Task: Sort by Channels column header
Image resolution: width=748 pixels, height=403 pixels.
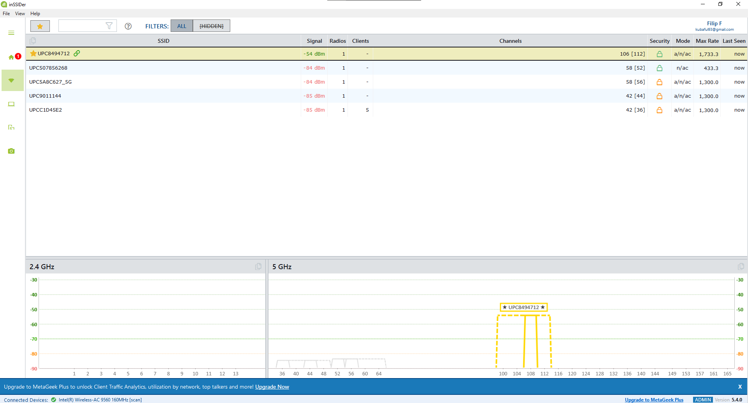Action: pyautogui.click(x=510, y=41)
